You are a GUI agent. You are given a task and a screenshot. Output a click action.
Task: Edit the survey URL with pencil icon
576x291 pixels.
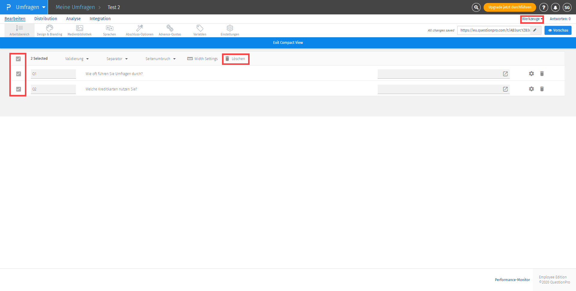pyautogui.click(x=535, y=30)
